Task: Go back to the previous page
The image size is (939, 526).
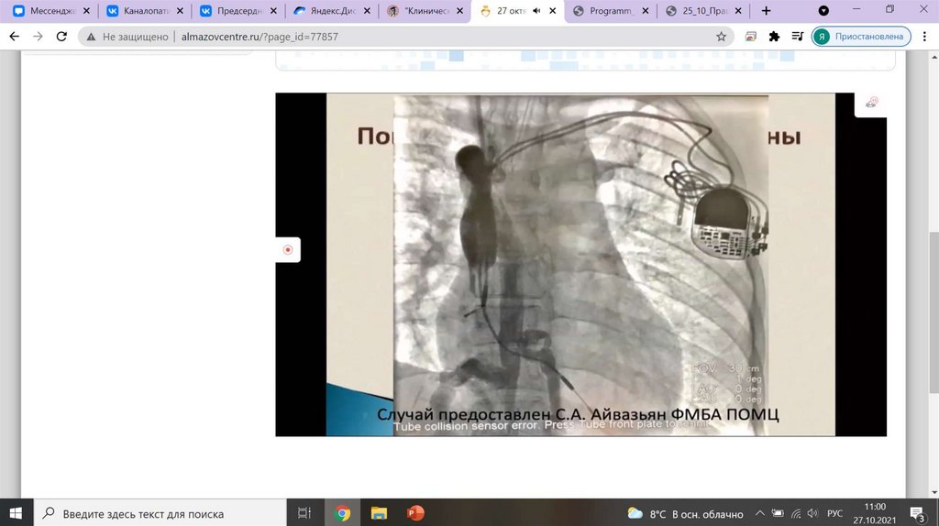Action: pyautogui.click(x=15, y=37)
